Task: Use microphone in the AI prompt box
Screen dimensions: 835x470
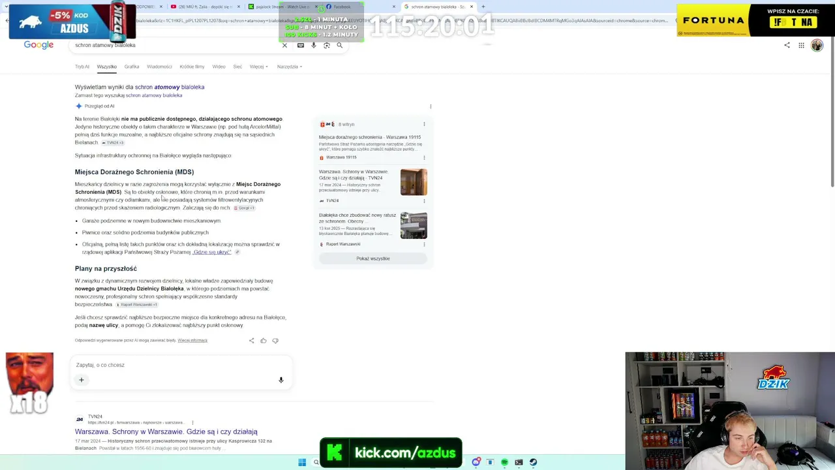Action: (x=281, y=380)
